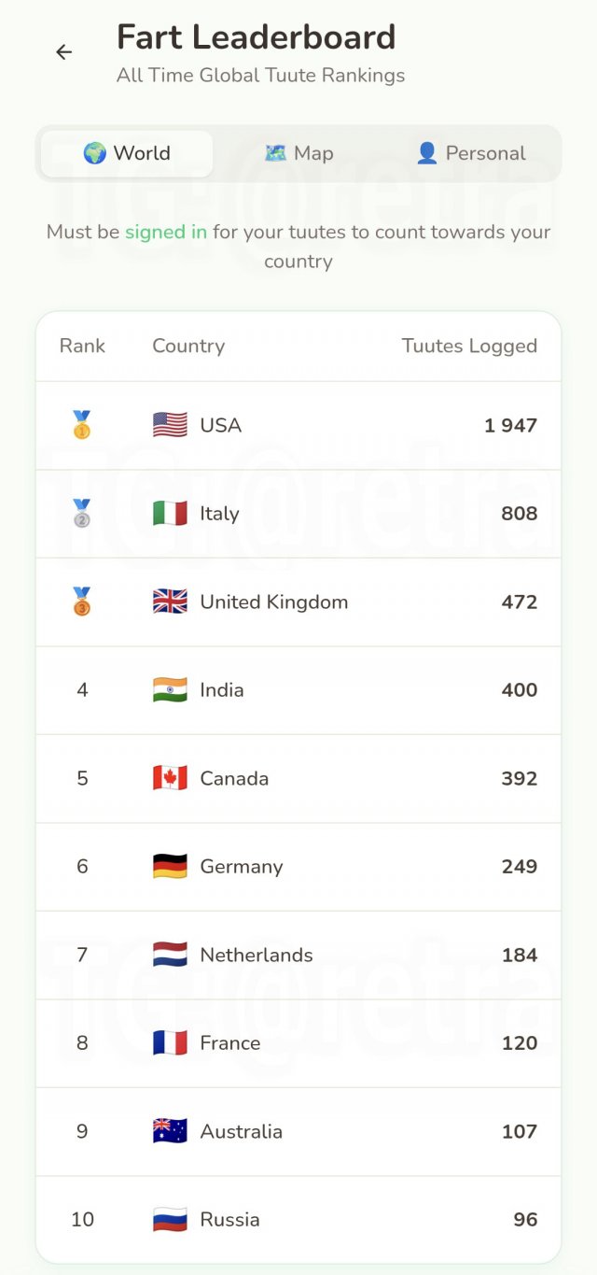Click the gold medal rank icon

[82, 425]
